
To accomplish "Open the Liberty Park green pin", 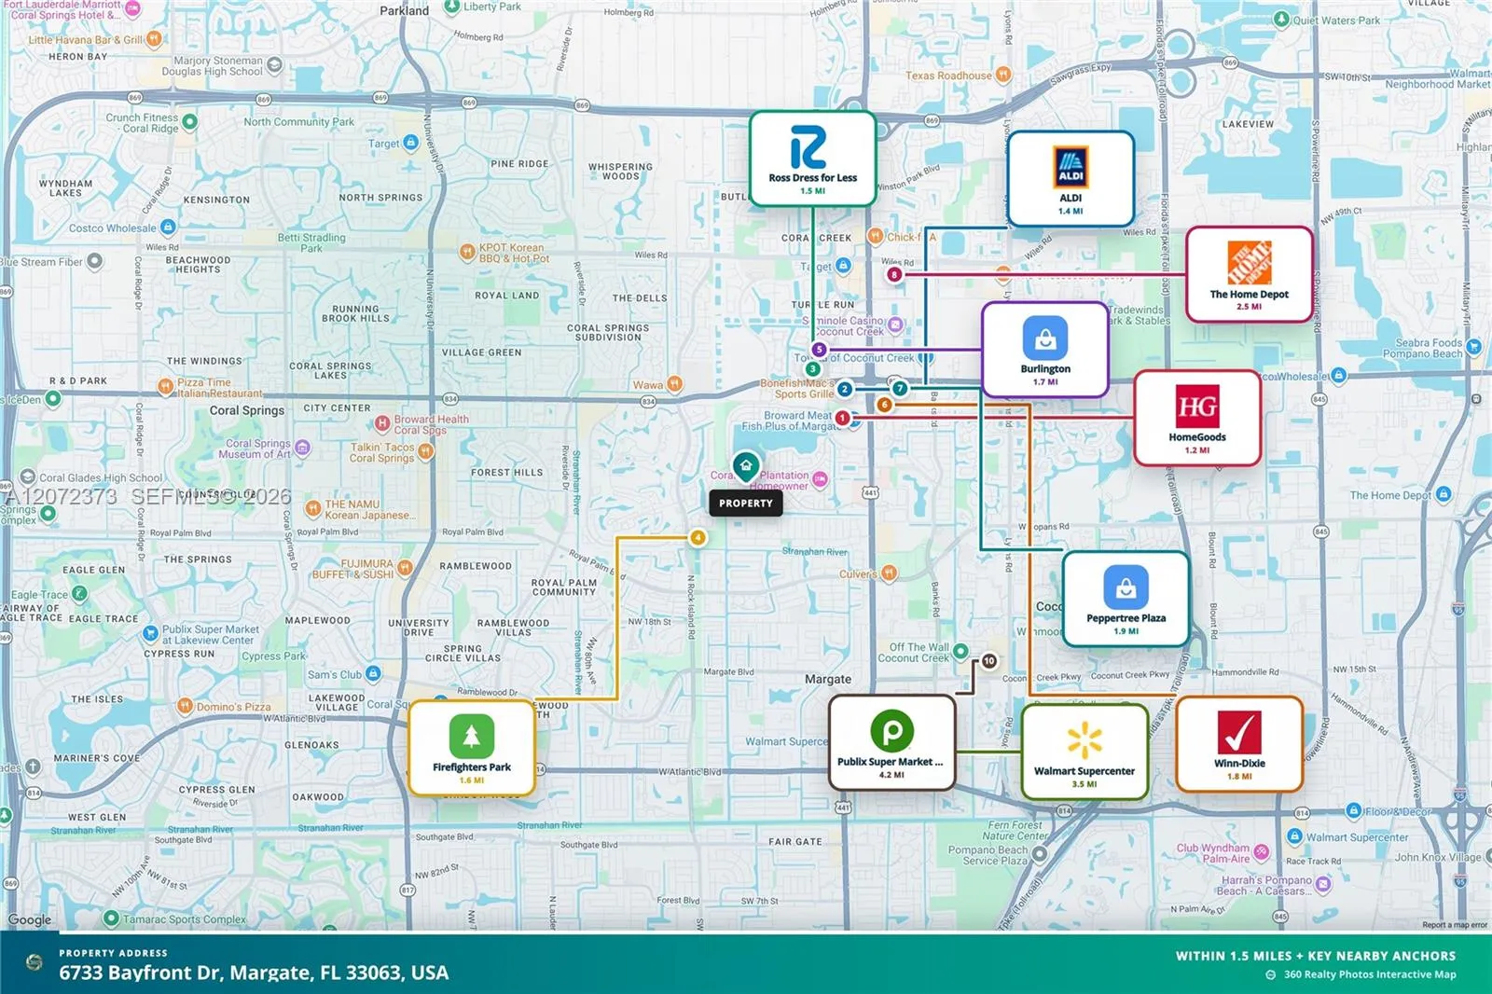I will [451, 7].
